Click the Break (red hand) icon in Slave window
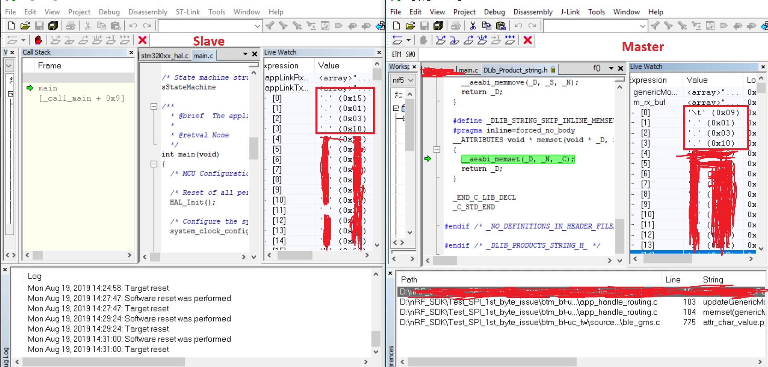The image size is (768, 367). click(38, 40)
